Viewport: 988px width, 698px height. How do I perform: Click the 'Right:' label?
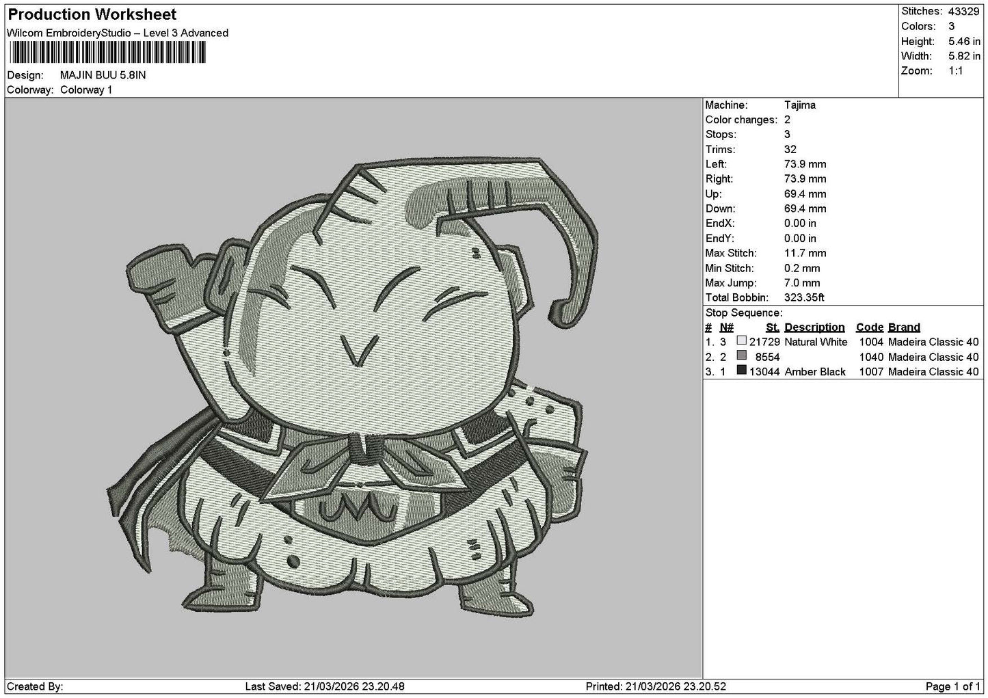click(719, 179)
